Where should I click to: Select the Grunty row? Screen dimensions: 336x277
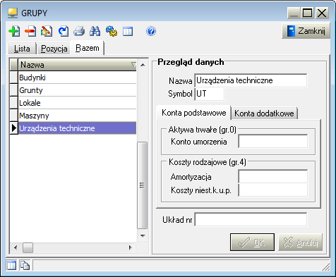[77, 90]
